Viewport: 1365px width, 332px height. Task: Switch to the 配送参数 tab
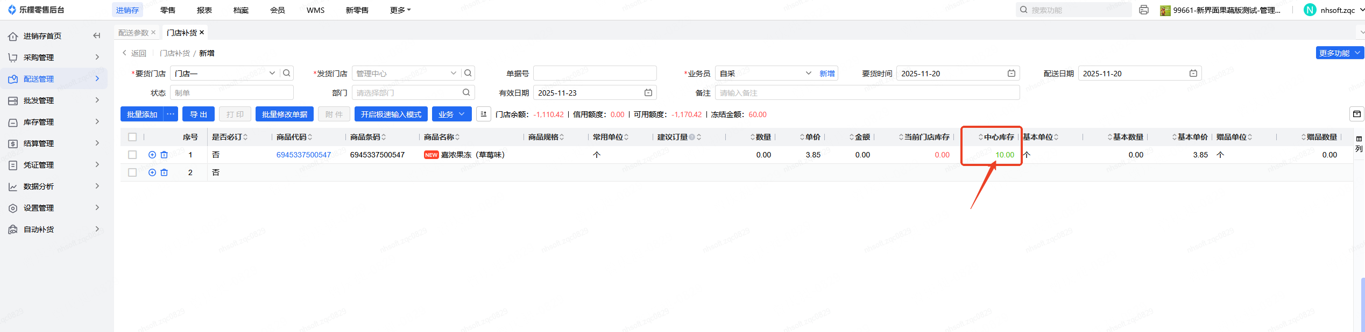(x=133, y=32)
